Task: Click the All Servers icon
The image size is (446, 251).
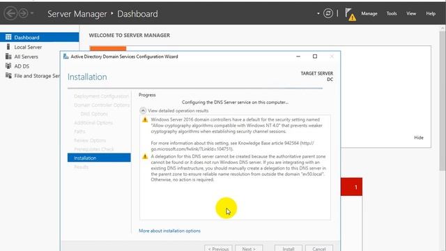Action: tap(8, 56)
